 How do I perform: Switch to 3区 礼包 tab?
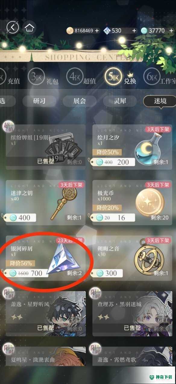click(x=43, y=78)
